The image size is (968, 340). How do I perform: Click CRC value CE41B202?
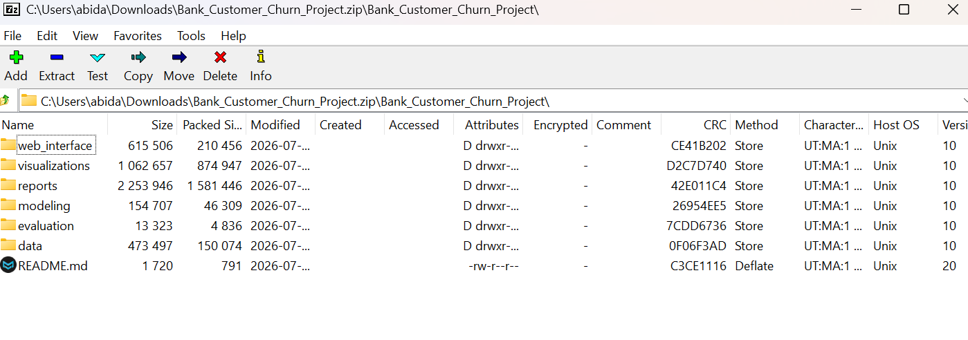[x=699, y=146]
